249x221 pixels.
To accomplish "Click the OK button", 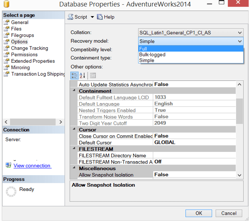I will coord(199,213).
